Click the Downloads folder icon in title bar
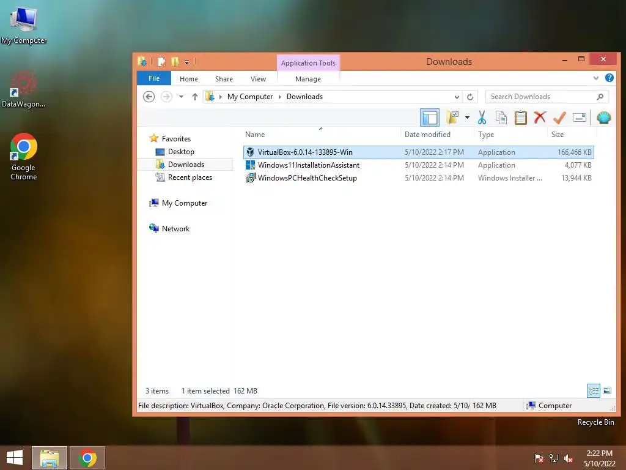Viewport: 626px width, 470px height. pos(142,61)
